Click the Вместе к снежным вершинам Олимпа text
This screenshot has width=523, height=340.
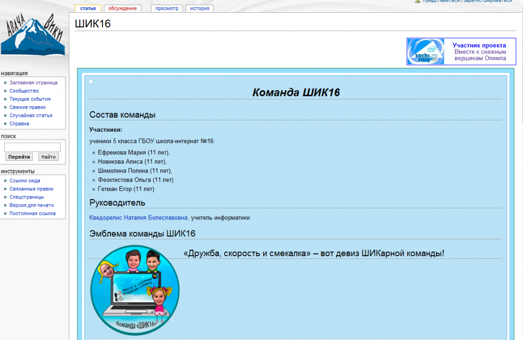pyautogui.click(x=480, y=55)
